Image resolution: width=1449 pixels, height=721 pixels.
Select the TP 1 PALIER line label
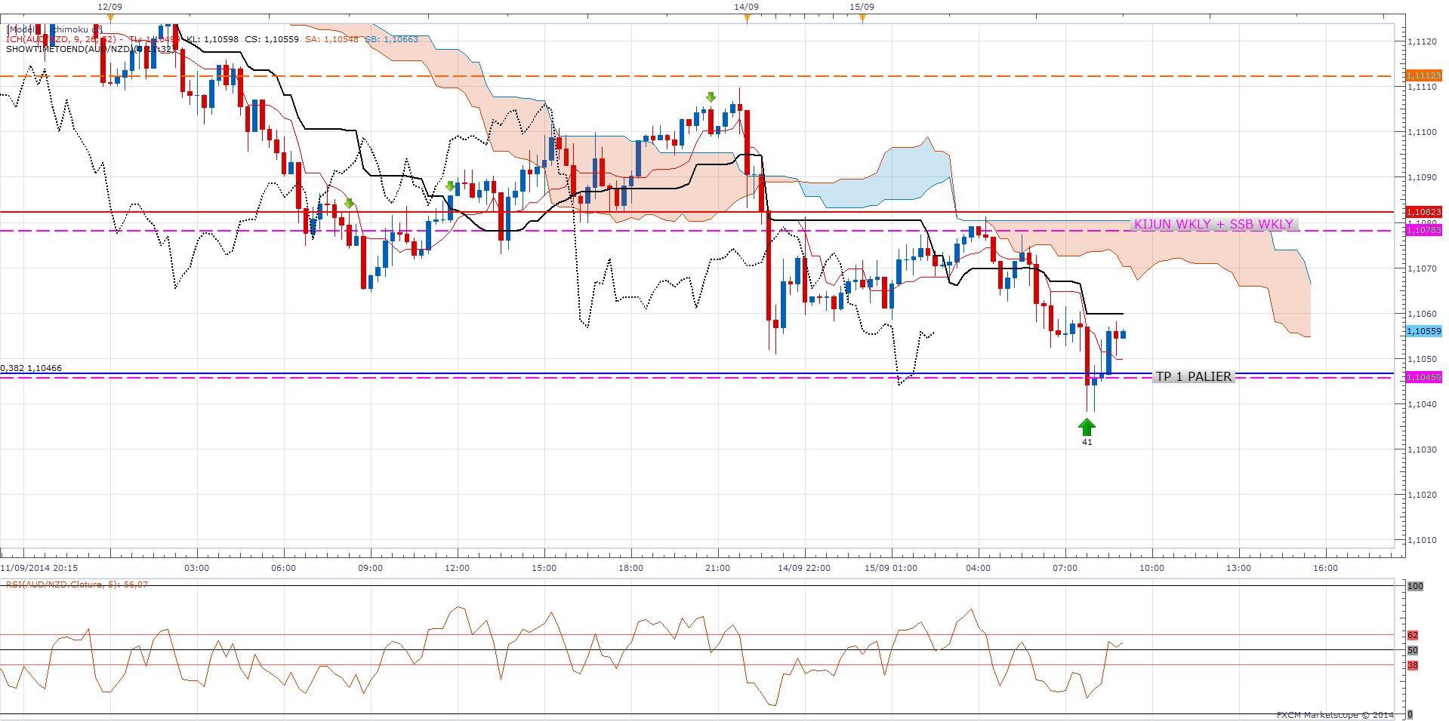[1193, 376]
